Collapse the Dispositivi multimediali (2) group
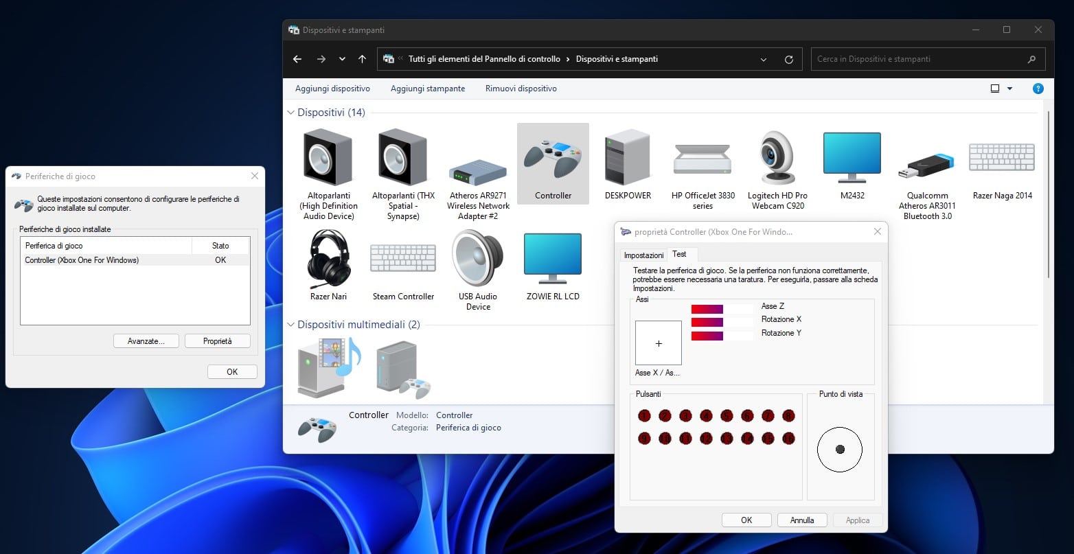Viewport: 1074px width, 554px height. click(x=291, y=325)
